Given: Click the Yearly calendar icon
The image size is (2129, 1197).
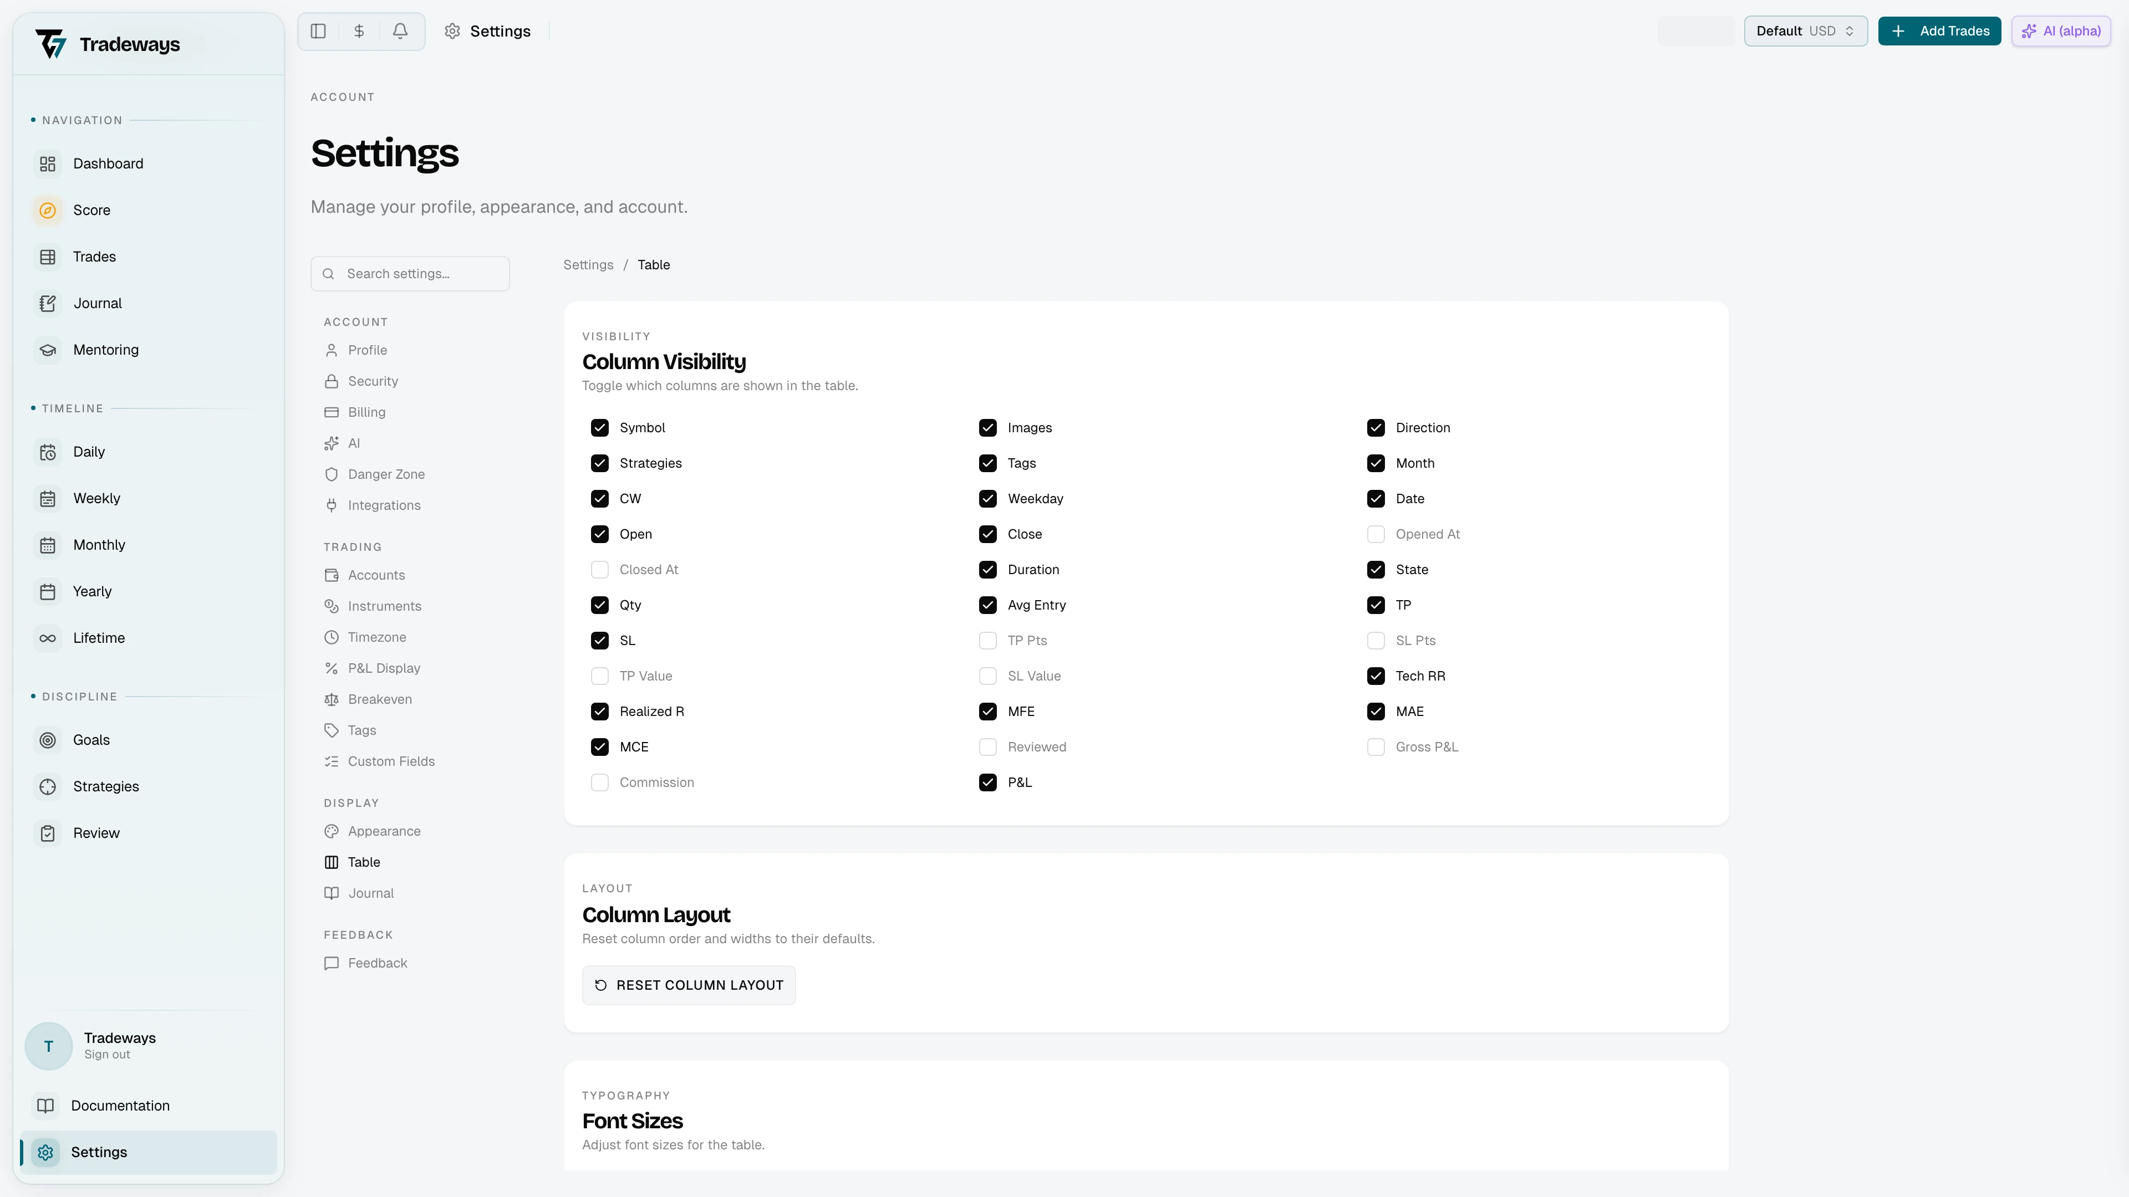Looking at the screenshot, I should (x=48, y=591).
